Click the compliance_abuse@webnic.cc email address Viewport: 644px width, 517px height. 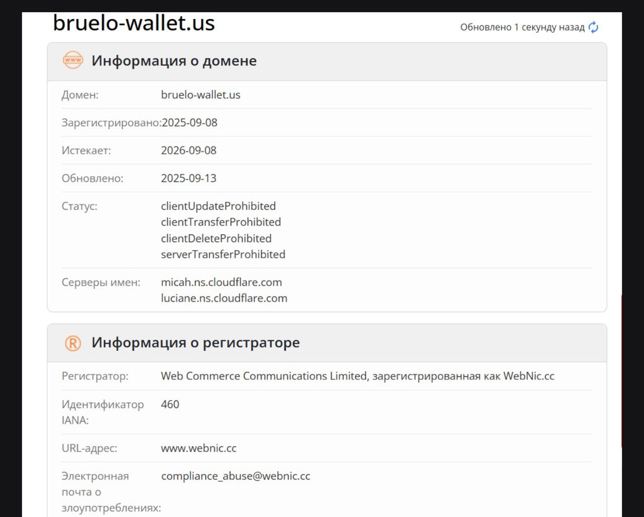(235, 476)
